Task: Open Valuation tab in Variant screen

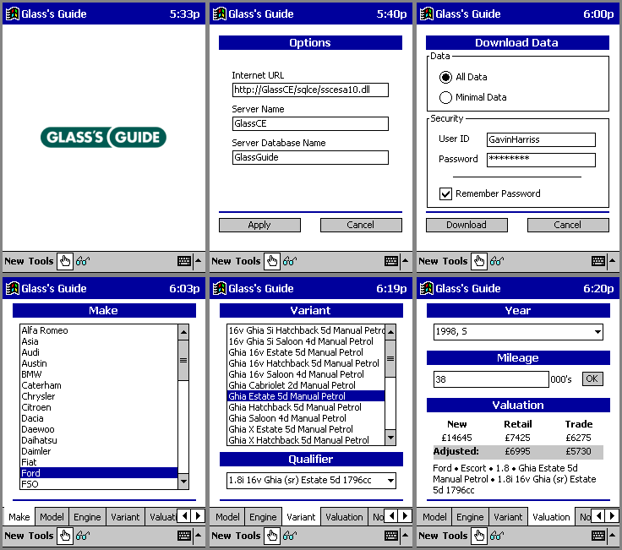Action: coord(344,517)
